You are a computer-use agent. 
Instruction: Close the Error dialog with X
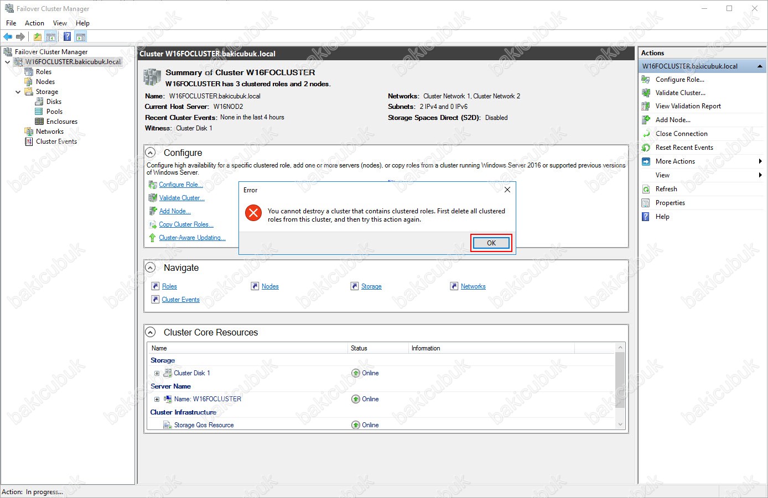point(507,190)
